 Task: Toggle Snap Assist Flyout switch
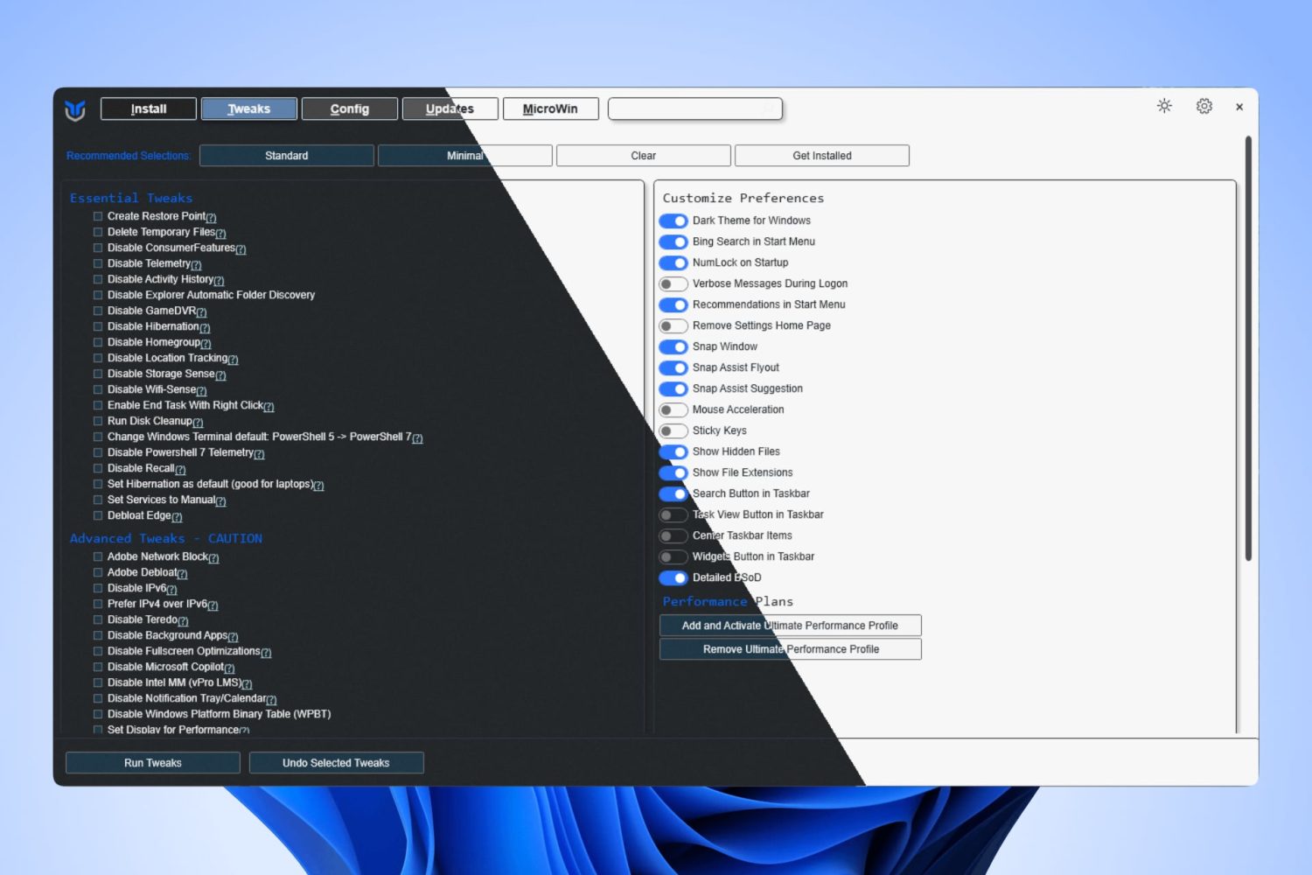pos(673,368)
